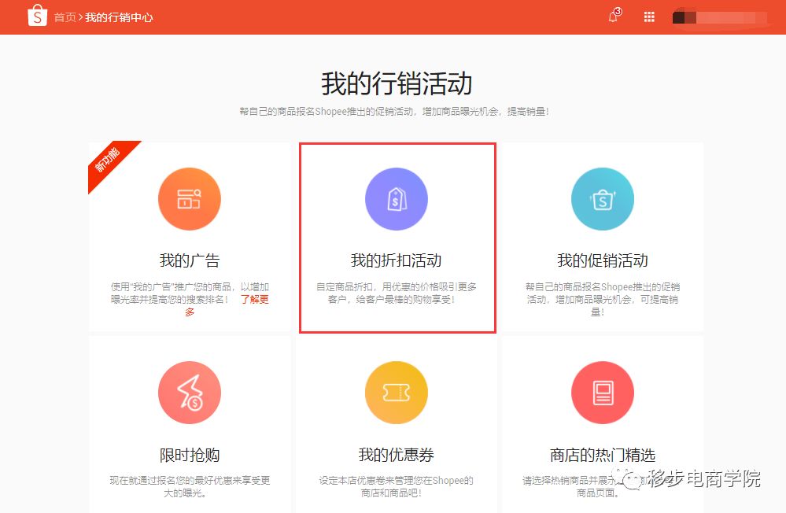The height and width of the screenshot is (513, 786).
Task: Open the apps grid icon in header
Action: tap(648, 17)
